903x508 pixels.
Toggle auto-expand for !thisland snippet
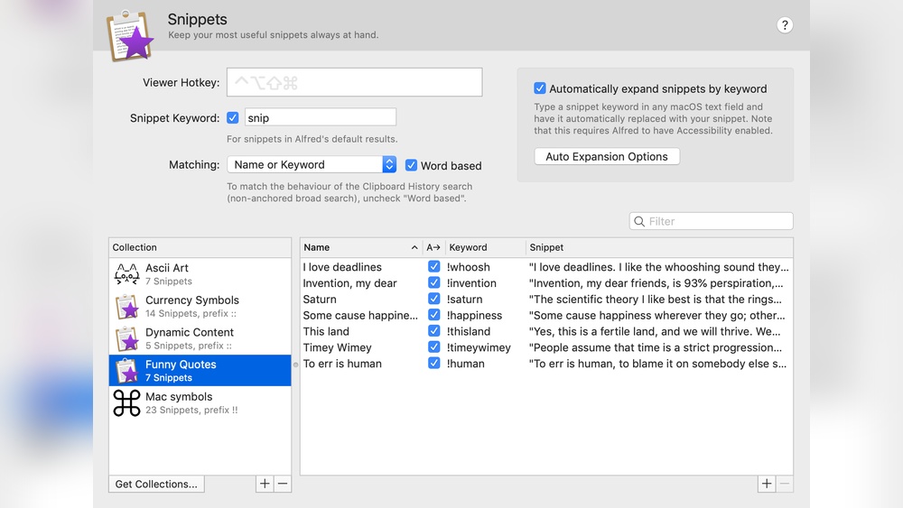coord(434,331)
